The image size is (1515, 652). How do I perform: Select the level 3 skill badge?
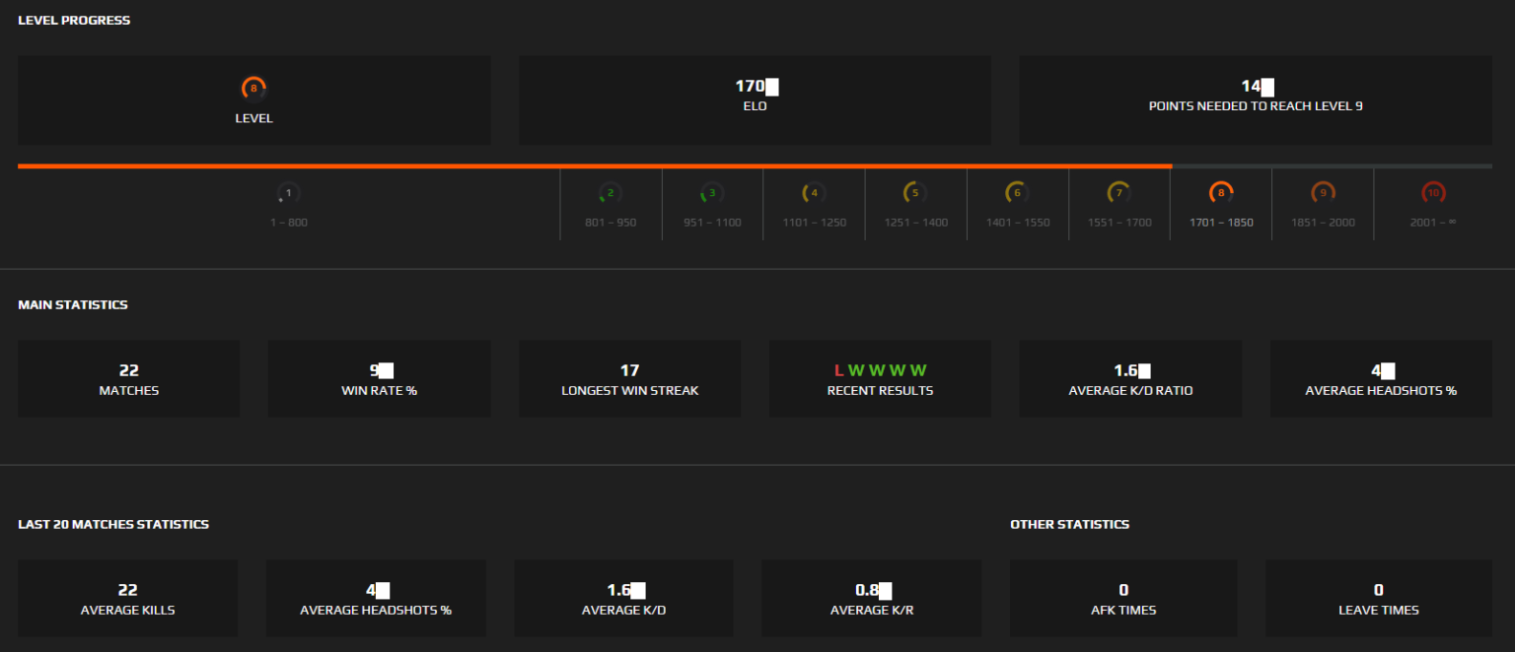[712, 193]
